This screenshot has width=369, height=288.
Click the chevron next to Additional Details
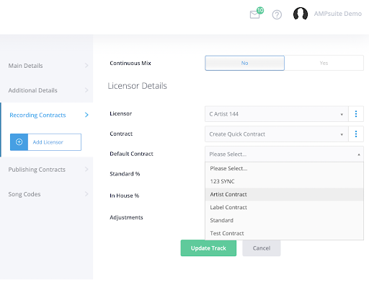click(86, 90)
